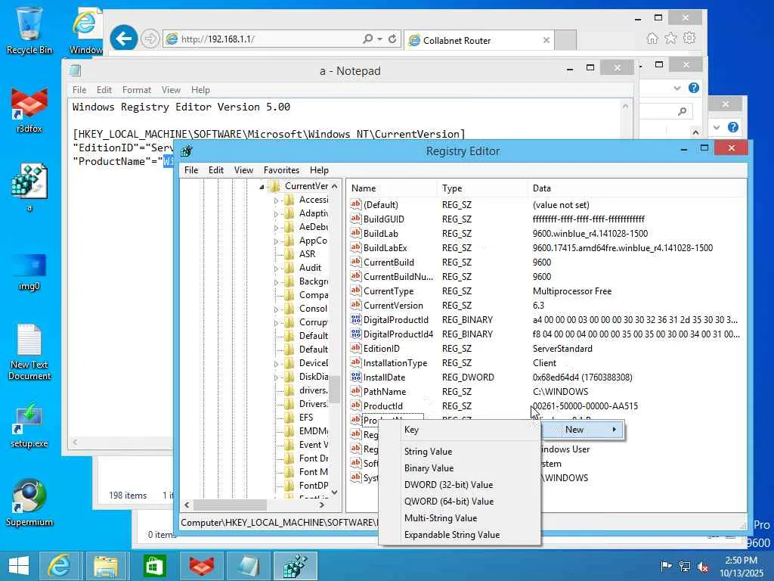This screenshot has height=581, width=774.
Task: Select the BuildLabEx registry value
Action: point(385,248)
